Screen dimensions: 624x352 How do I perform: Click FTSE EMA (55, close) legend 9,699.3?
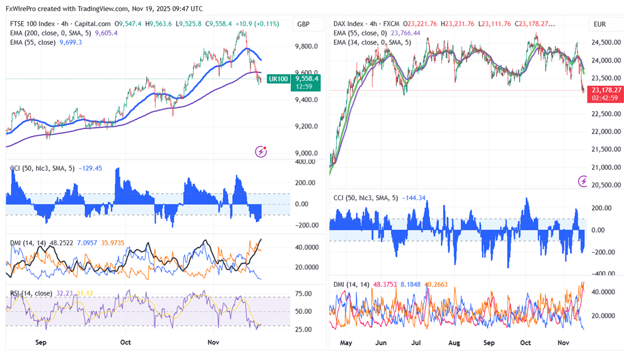46,42
